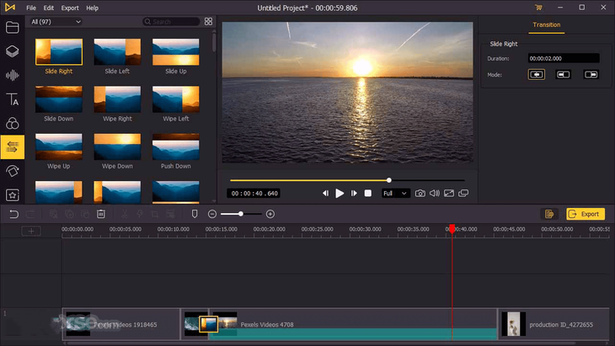Open the All (97) category dropdown
This screenshot has height=346, width=615.
click(x=56, y=22)
